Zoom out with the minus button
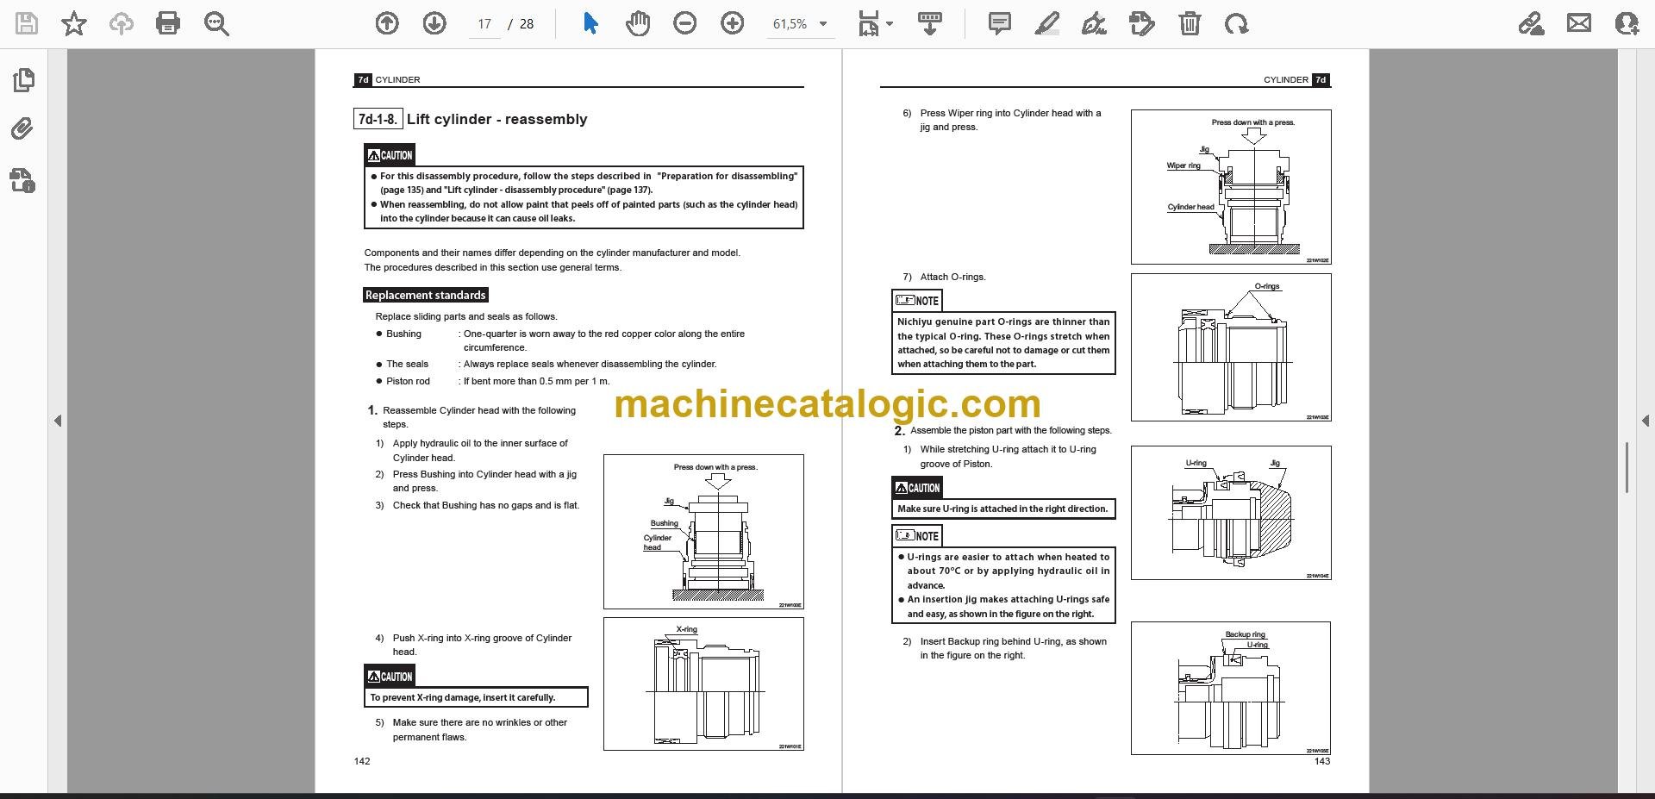This screenshot has width=1655, height=799. click(685, 23)
